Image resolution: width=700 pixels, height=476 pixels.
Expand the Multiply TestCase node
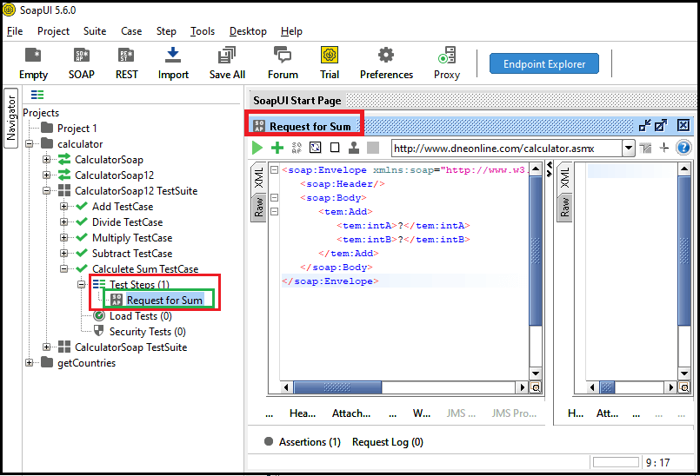click(x=63, y=237)
